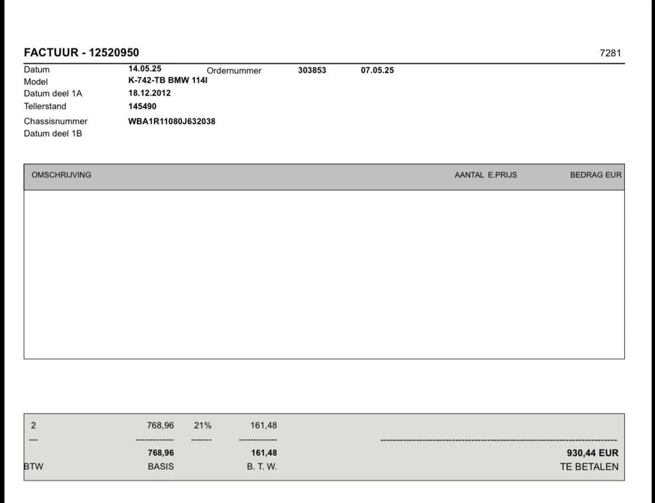Click the Ordernummer label
The image size is (655, 503).
234,71
